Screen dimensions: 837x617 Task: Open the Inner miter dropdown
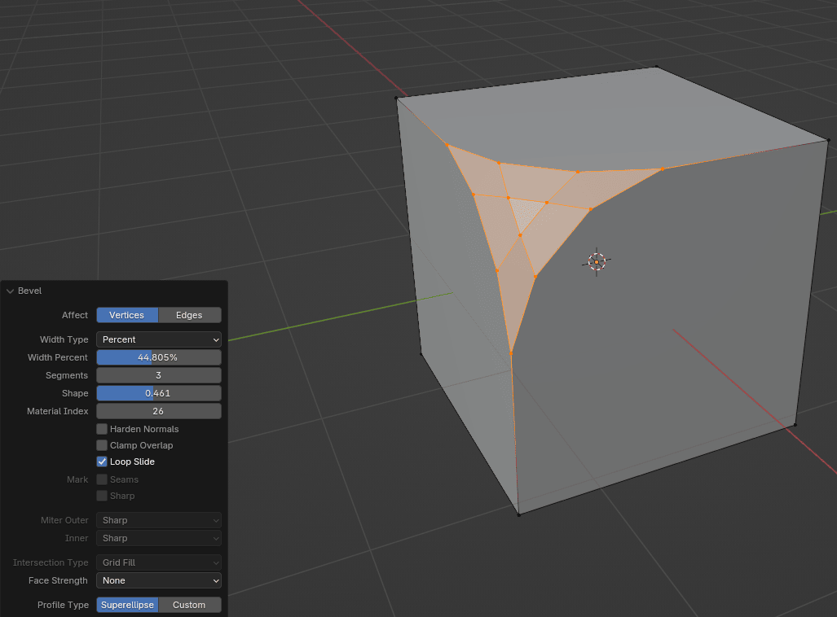[x=159, y=538]
